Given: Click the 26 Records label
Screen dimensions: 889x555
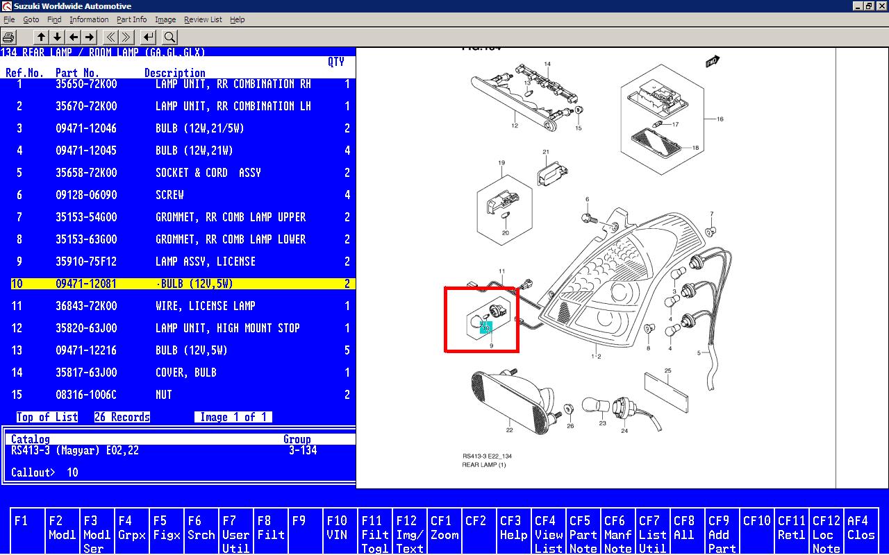Looking at the screenshot, I should click(122, 417).
